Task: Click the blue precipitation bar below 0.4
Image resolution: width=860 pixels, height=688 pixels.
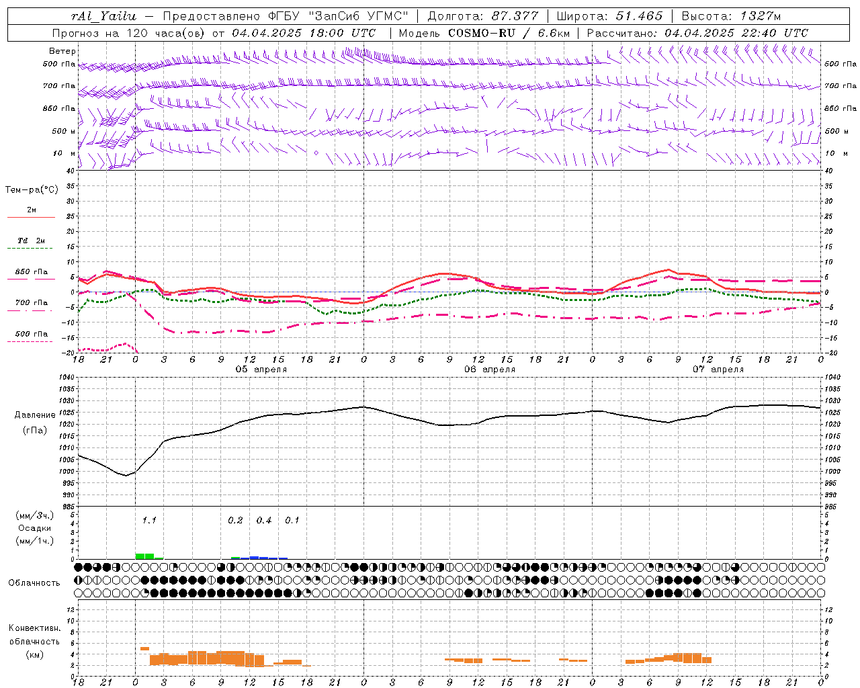Action: coord(264,558)
